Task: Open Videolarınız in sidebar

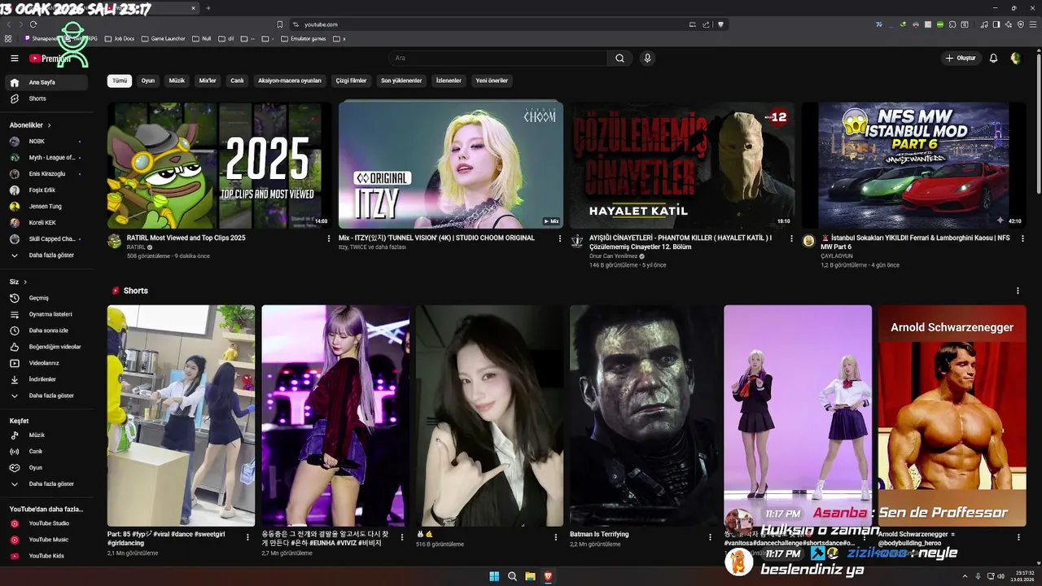Action: [x=47, y=363]
